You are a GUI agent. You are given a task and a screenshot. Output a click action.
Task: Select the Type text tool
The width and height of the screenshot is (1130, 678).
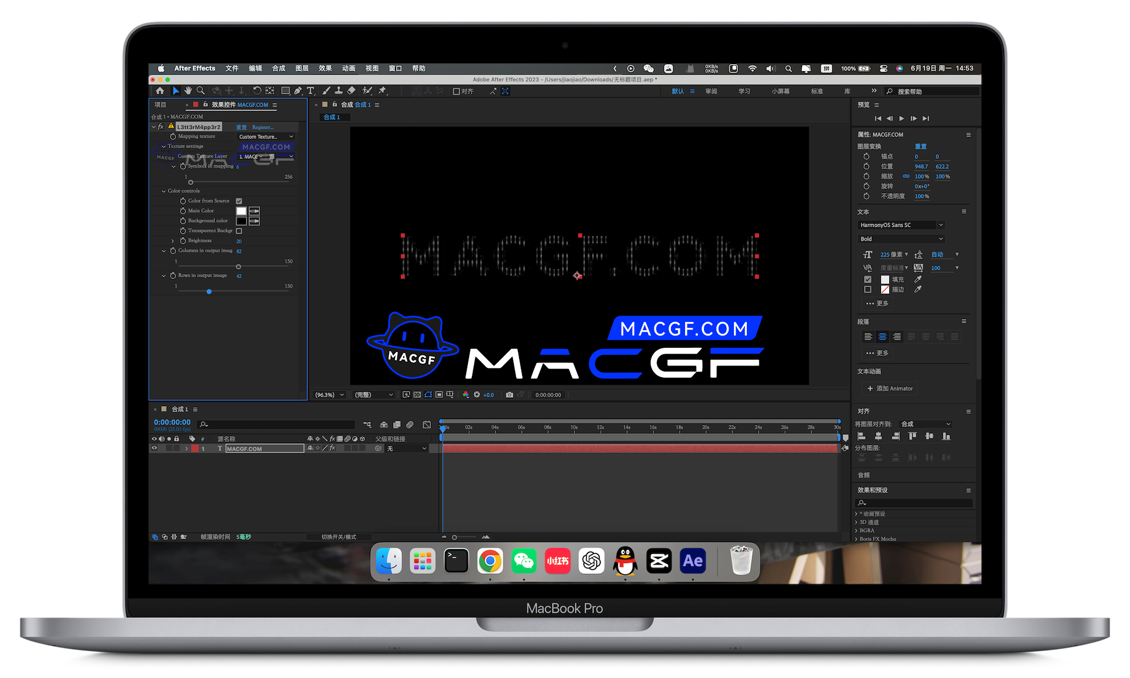click(x=311, y=91)
